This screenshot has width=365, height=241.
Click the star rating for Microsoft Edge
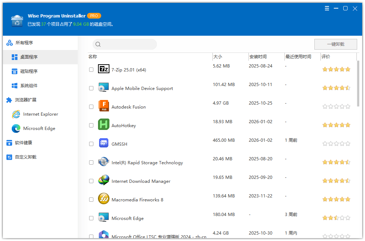336,218
